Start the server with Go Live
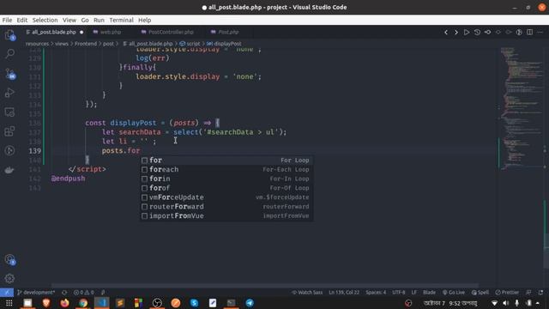 (454, 292)
